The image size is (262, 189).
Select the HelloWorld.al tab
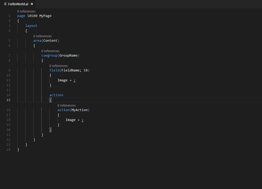pos(18,4)
